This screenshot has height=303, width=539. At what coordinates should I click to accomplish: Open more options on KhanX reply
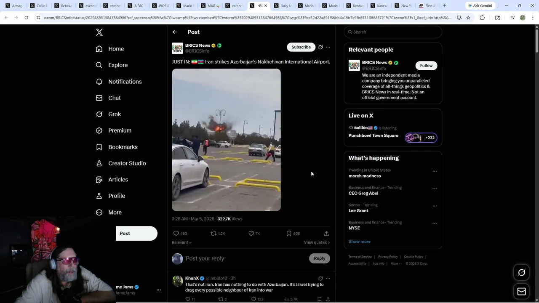(x=328, y=279)
